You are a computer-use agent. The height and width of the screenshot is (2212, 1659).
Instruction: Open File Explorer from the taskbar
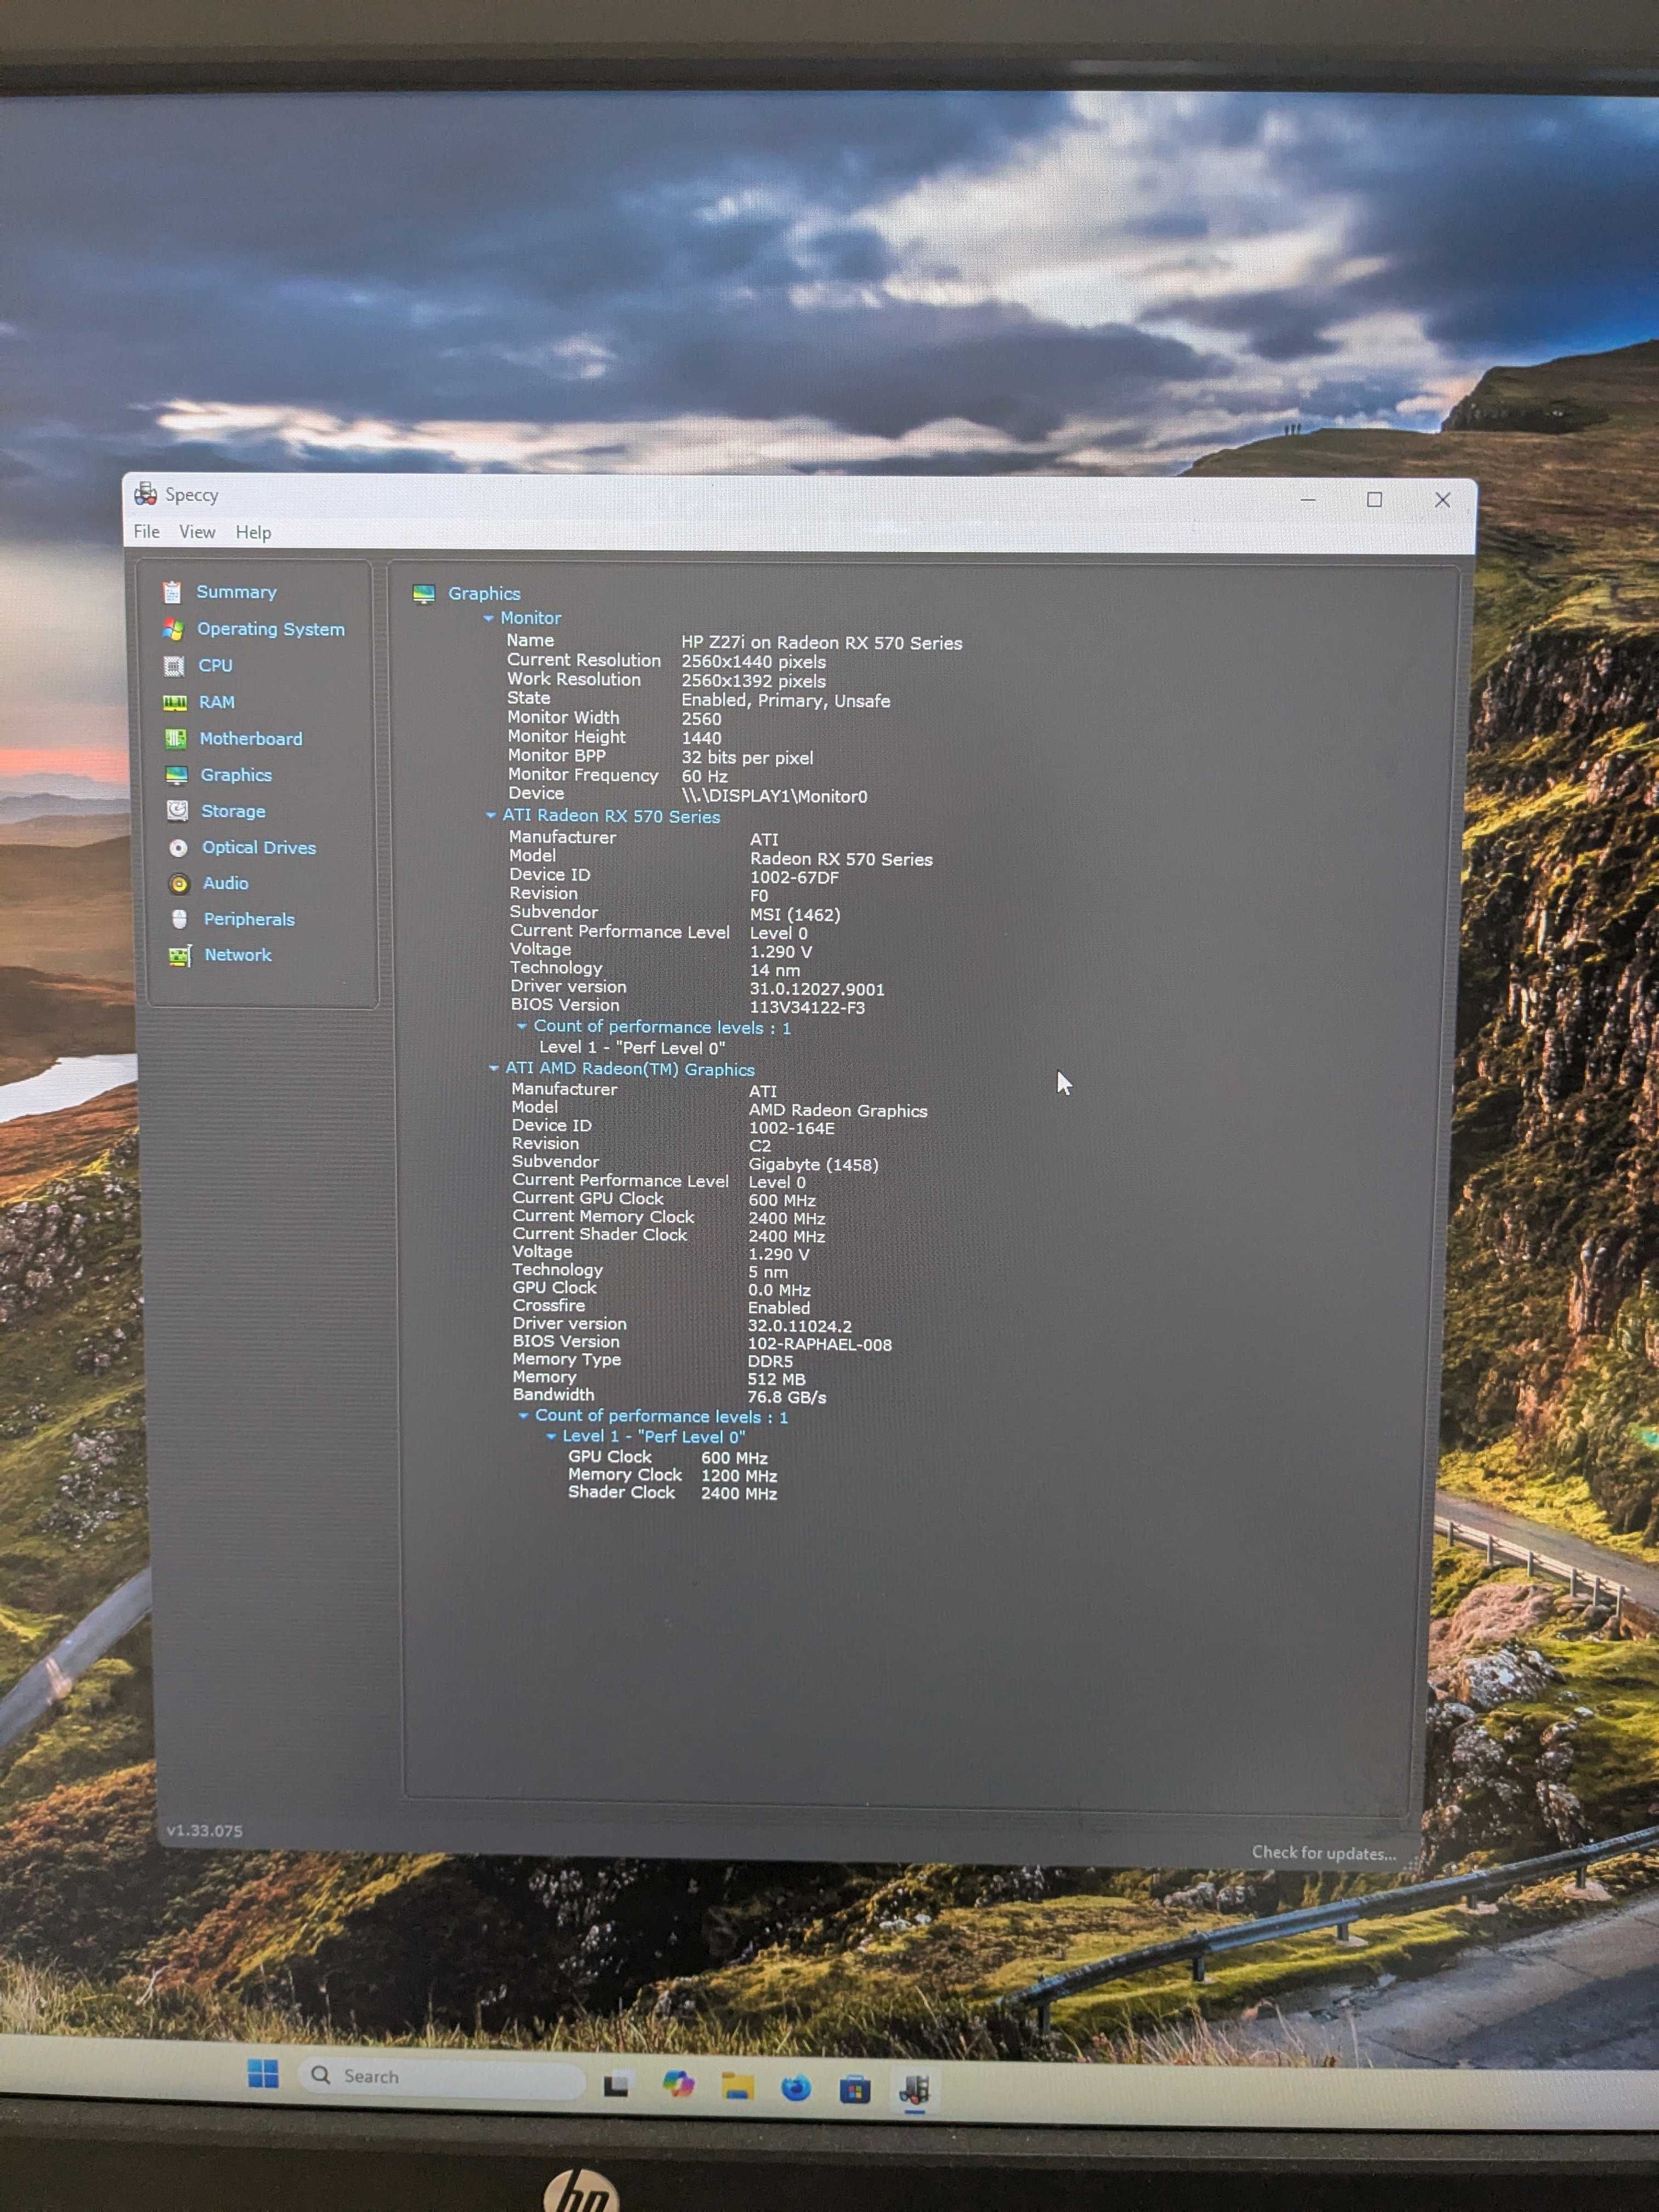(738, 2087)
